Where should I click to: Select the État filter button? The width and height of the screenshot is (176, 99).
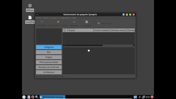(x=49, y=52)
